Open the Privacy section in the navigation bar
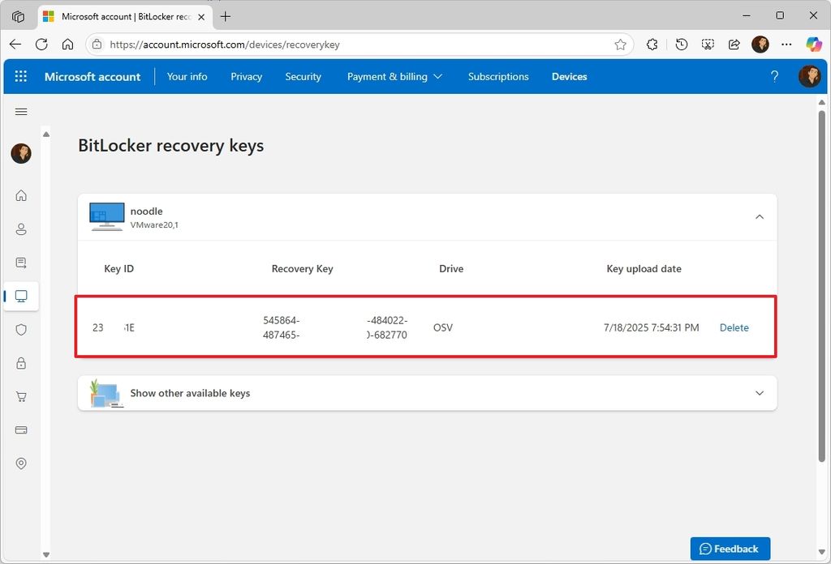 (246, 76)
